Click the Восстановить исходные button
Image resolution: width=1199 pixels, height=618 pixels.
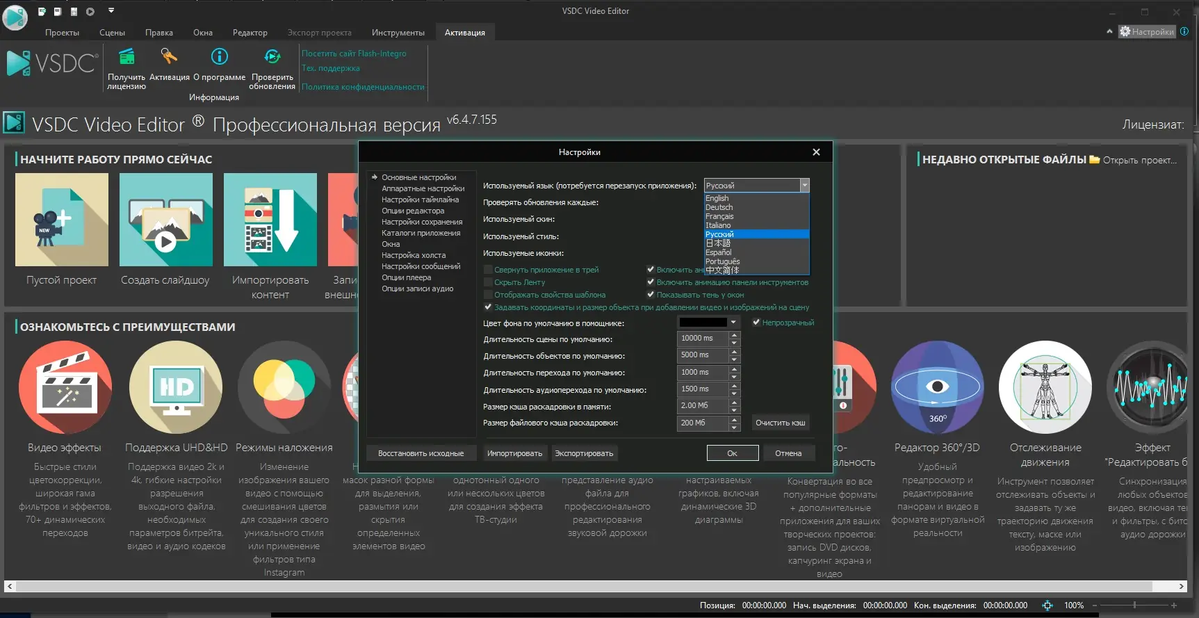click(x=421, y=453)
